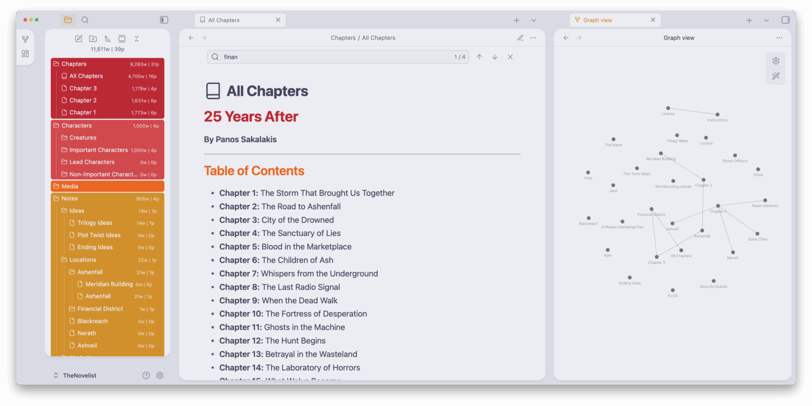Select the graph icon in the left rail
Image resolution: width=812 pixels, height=406 pixels.
[25, 39]
